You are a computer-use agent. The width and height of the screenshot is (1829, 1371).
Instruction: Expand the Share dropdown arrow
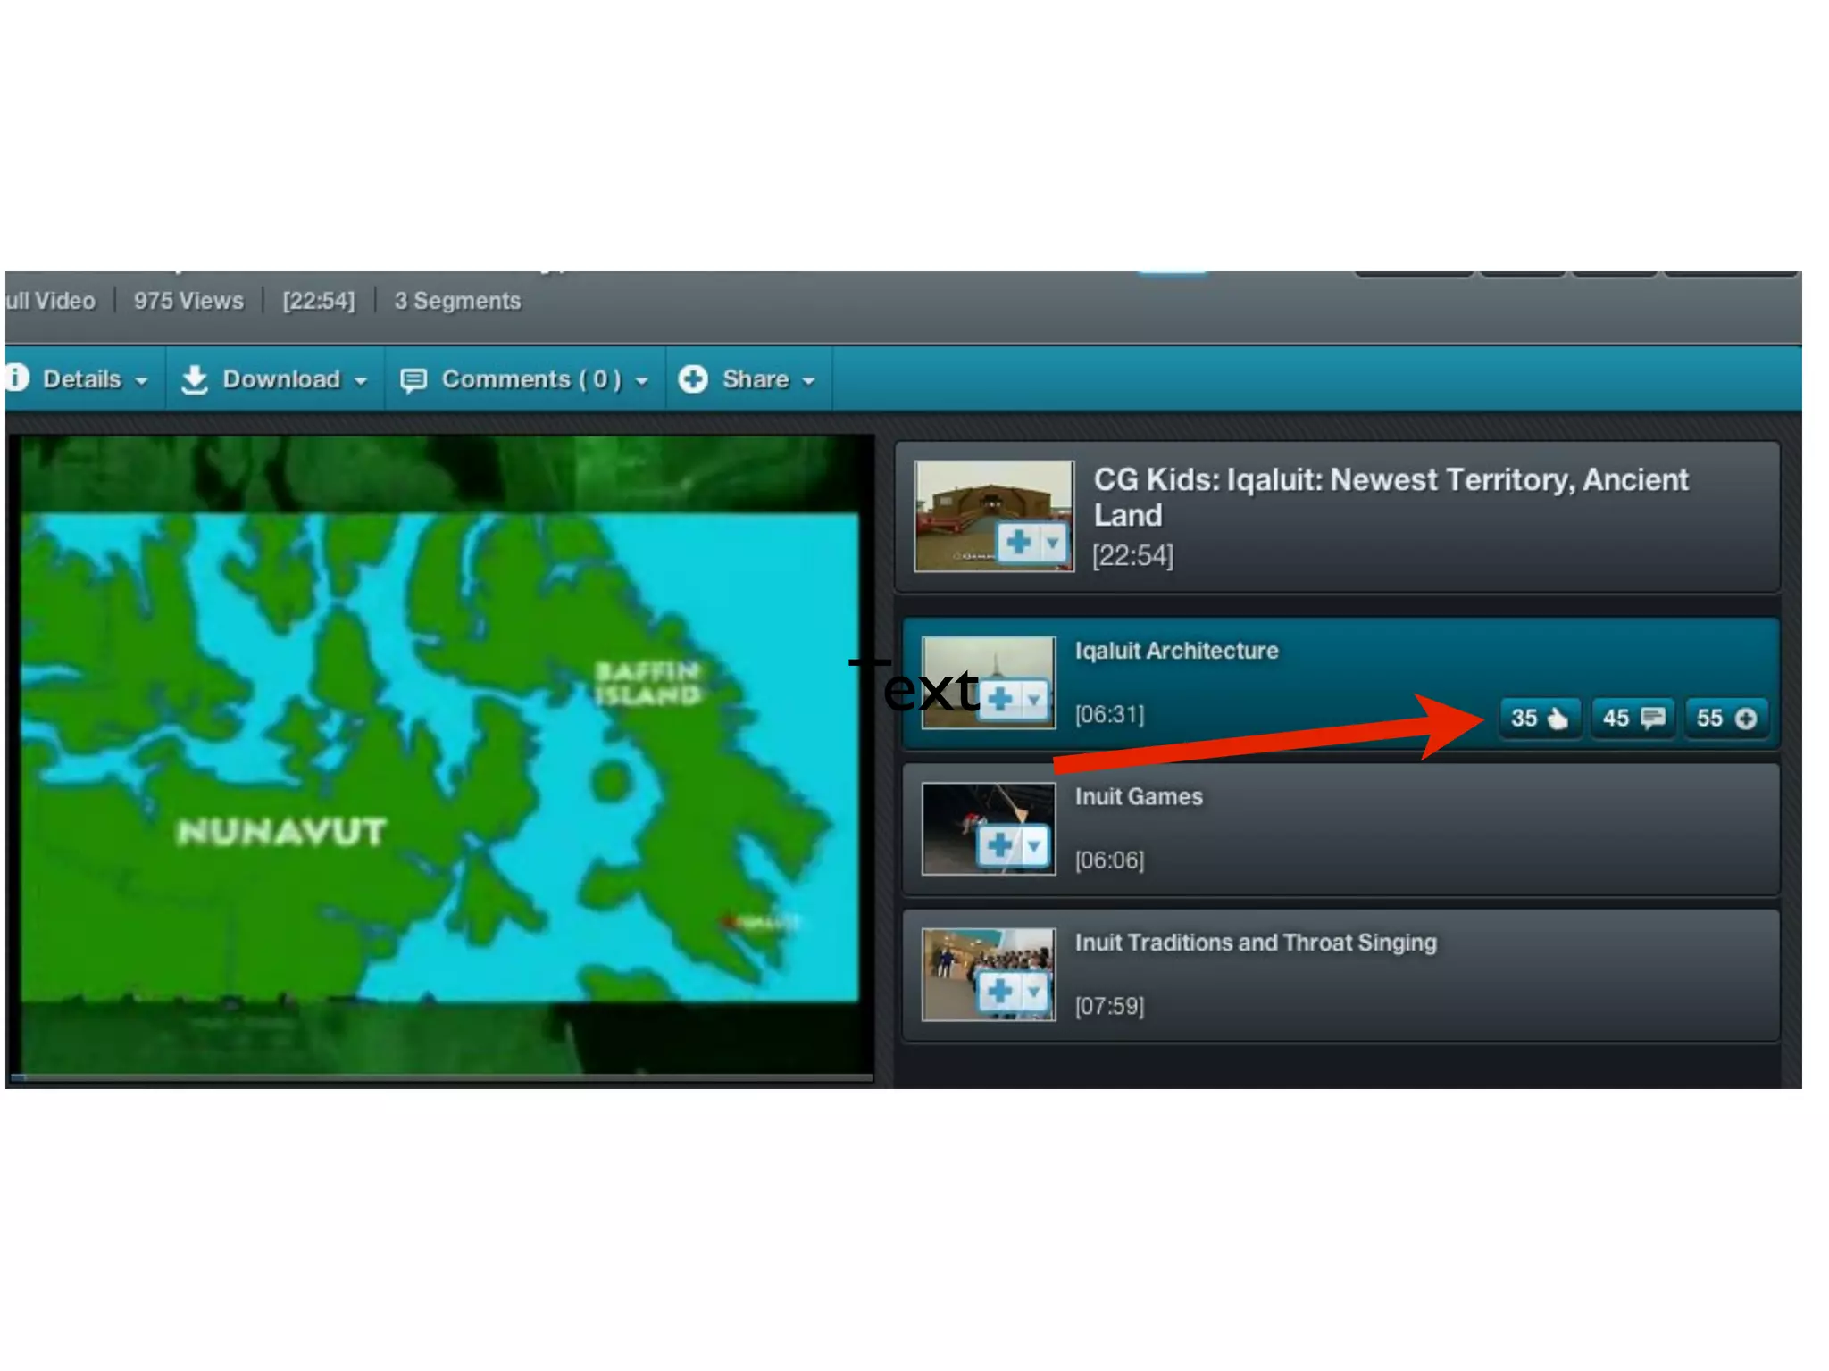pyautogui.click(x=808, y=381)
